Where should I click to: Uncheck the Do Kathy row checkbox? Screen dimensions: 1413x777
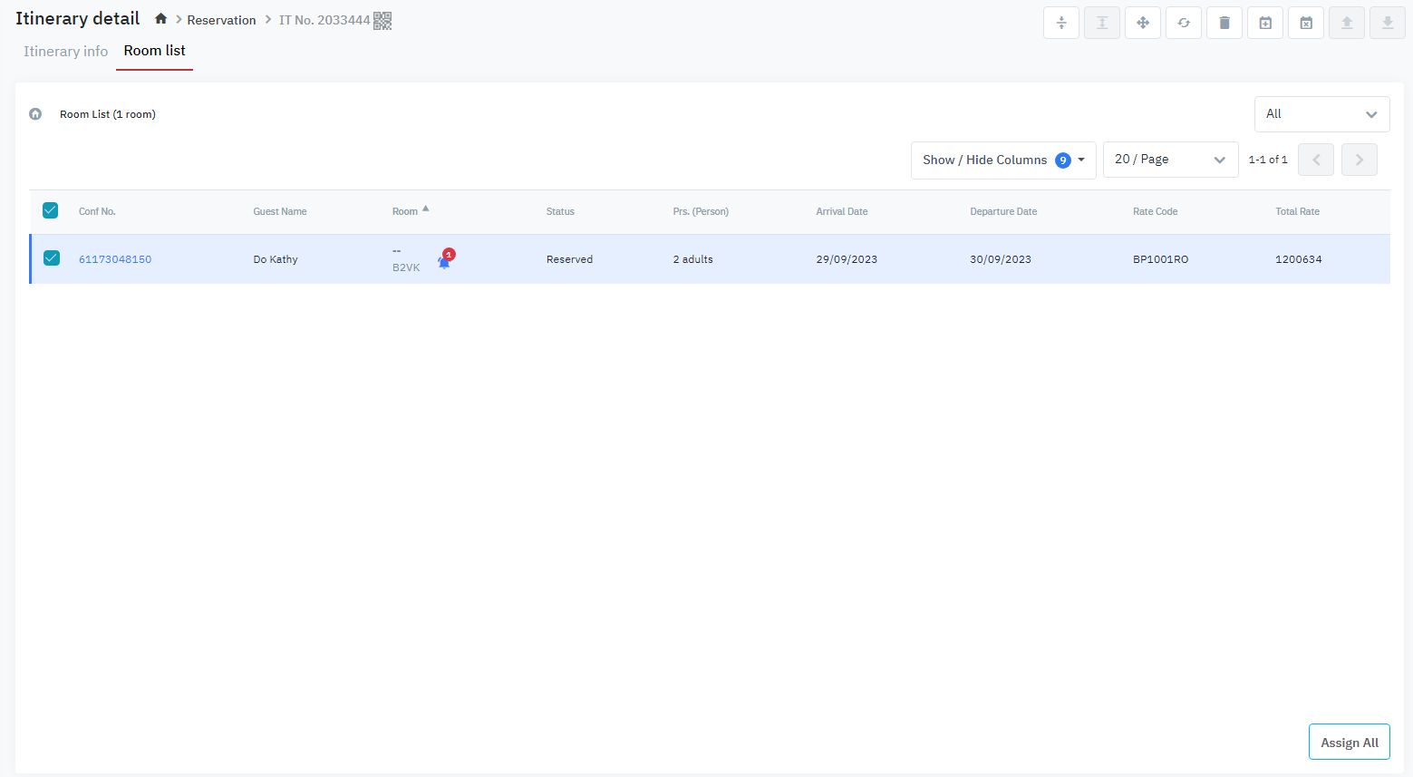52,258
